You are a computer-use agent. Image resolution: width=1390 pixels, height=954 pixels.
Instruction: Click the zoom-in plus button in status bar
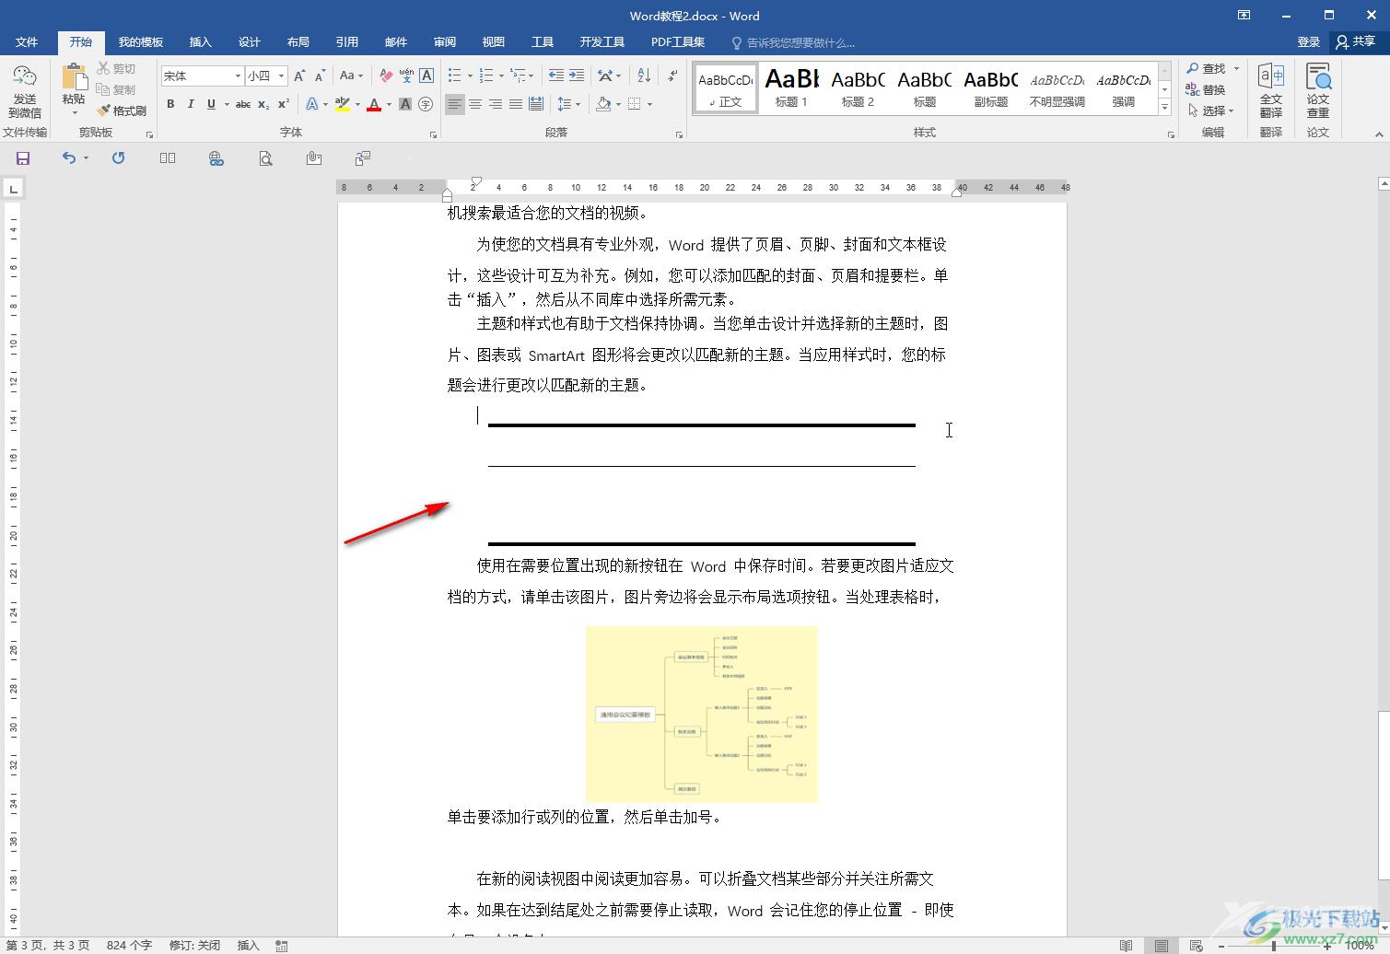pyautogui.click(x=1327, y=946)
